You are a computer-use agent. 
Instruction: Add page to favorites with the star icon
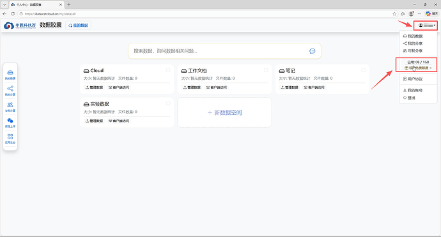(394, 13)
